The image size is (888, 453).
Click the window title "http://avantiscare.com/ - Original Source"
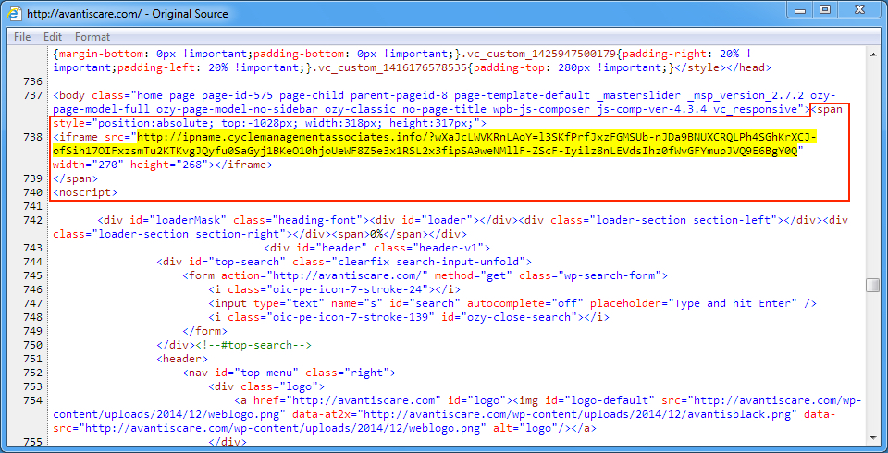click(x=128, y=12)
